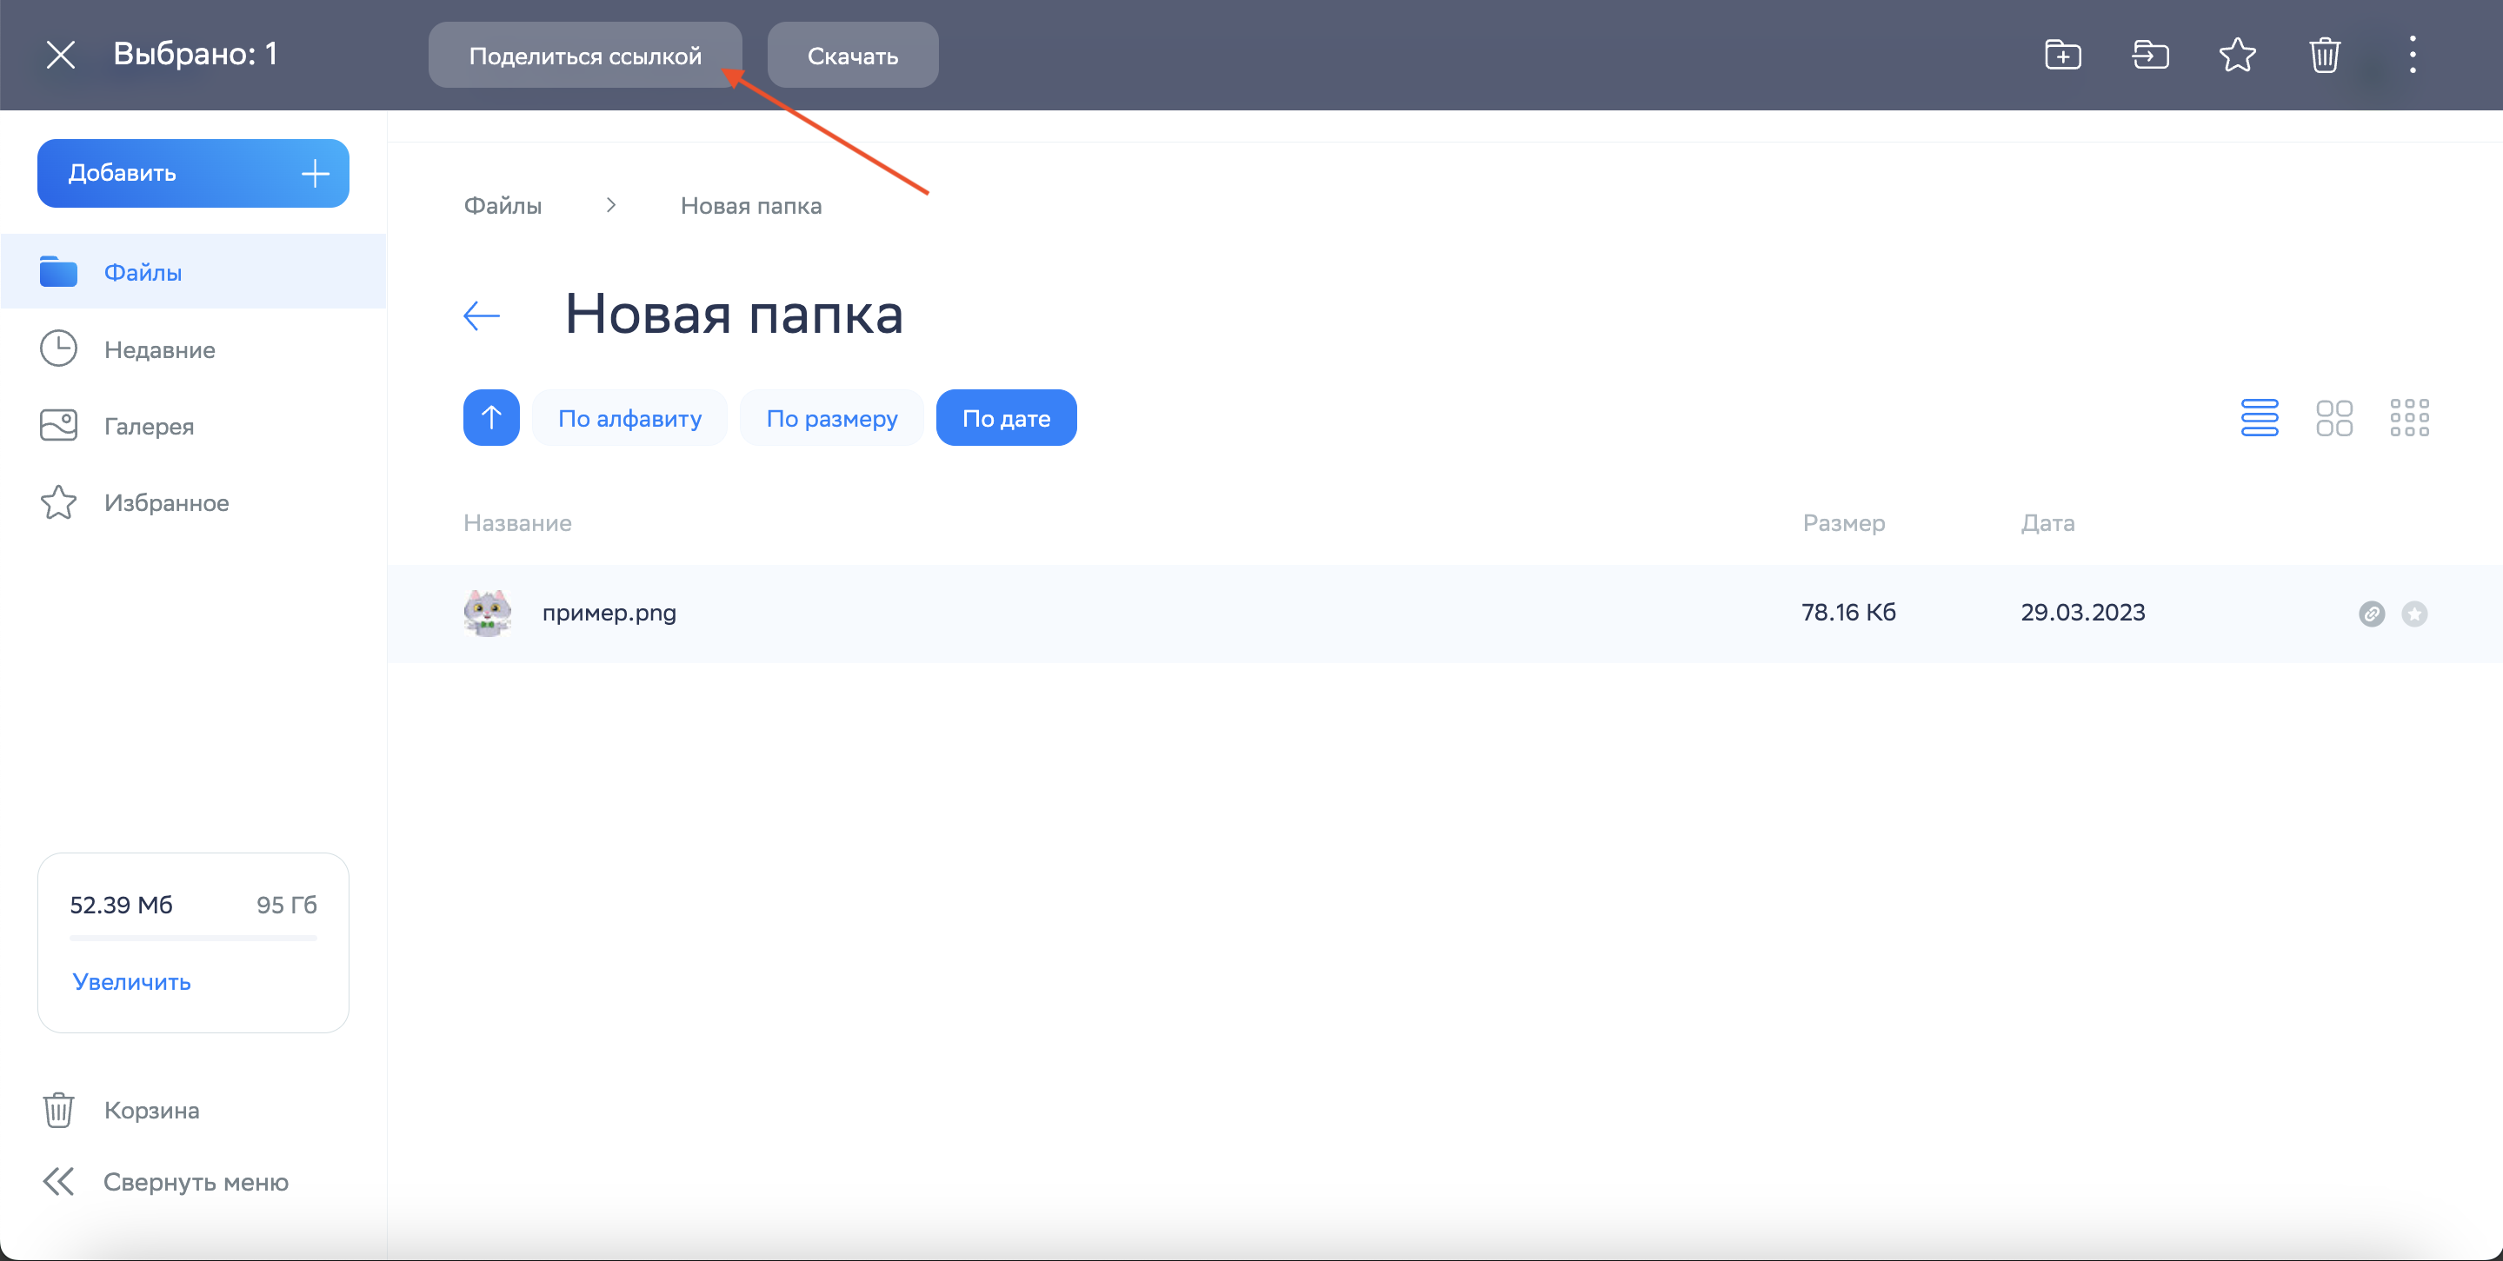This screenshot has width=2503, height=1261.
Task: Click the 'Размер' column header
Action: pos(1843,522)
